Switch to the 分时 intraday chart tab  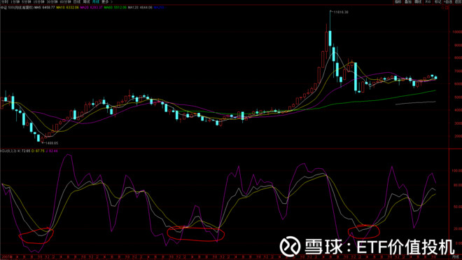(x=5, y=2)
